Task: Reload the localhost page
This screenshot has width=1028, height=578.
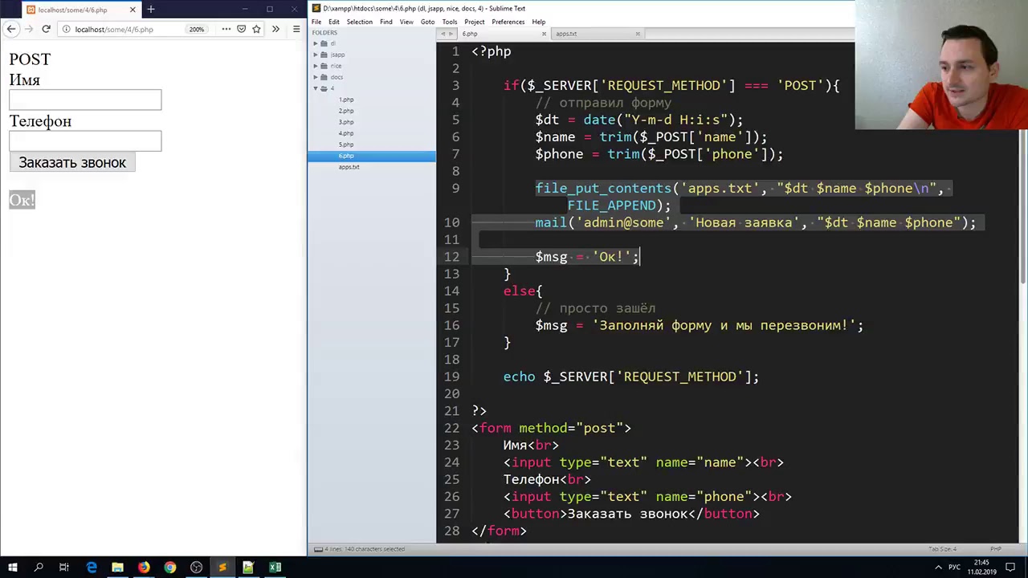Action: (46, 29)
